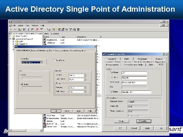
Task: Click the red X Delete toolbar icon
Action: 37,29
